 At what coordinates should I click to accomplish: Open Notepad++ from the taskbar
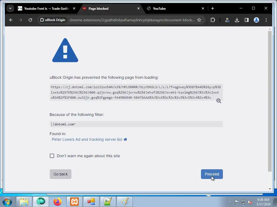tap(108, 202)
